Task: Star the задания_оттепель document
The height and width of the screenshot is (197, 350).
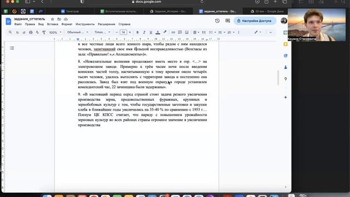Action: (x=52, y=19)
